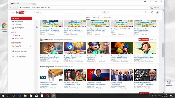This screenshot has height=98, width=175.
Task: Show next videos in Recently uploaded row
Action: [157, 75]
